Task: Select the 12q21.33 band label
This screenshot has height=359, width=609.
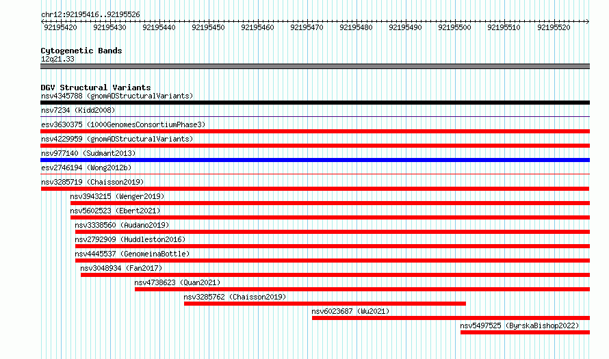Action: tap(57, 59)
